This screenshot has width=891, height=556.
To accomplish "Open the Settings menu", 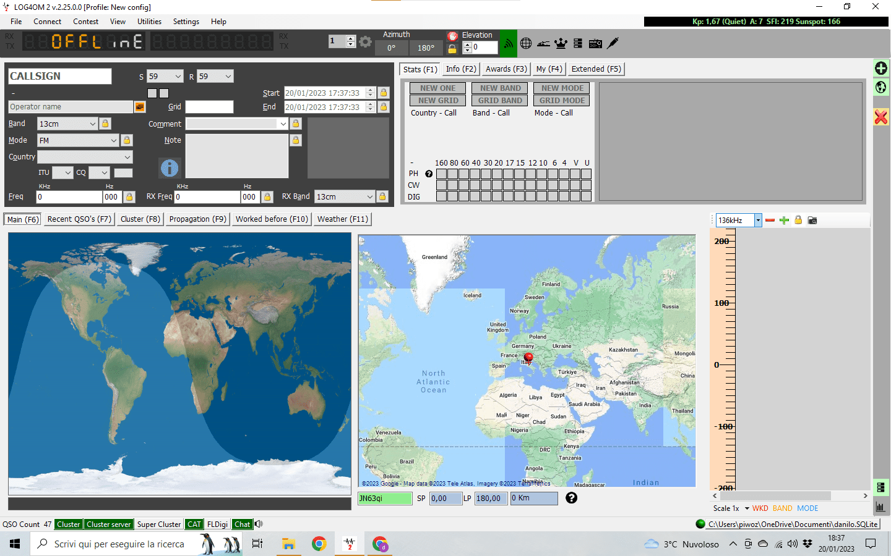I will coord(186,22).
